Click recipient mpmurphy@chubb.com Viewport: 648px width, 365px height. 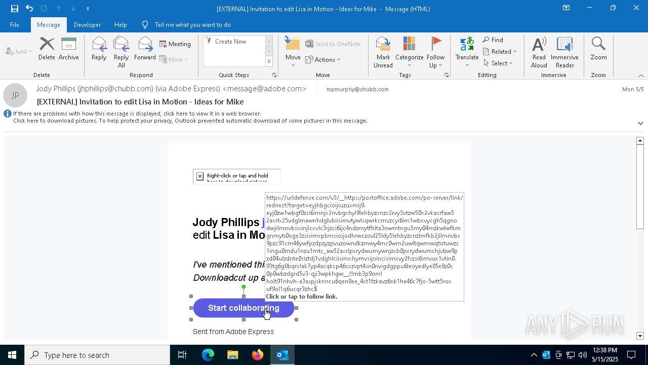pyautogui.click(x=357, y=89)
